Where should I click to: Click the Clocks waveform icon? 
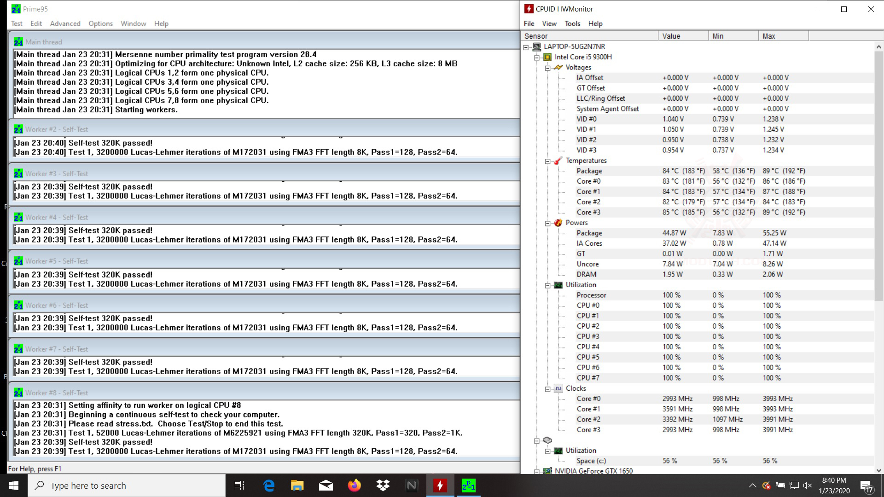(558, 388)
